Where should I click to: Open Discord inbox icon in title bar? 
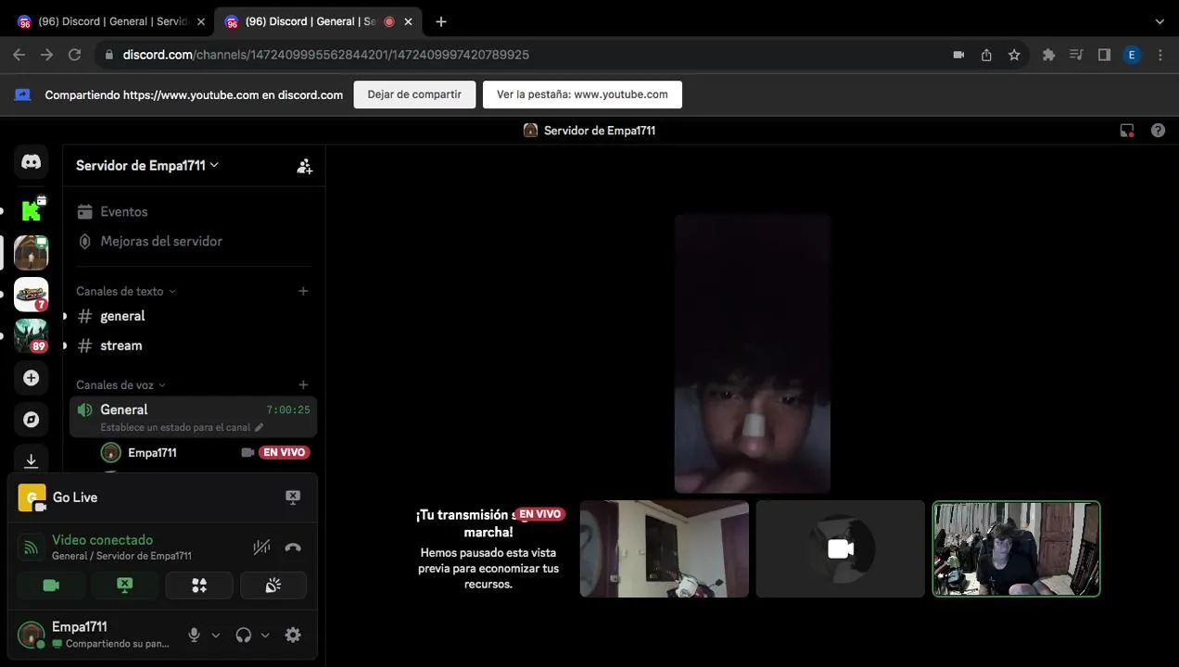coord(1127,131)
